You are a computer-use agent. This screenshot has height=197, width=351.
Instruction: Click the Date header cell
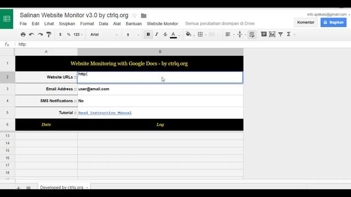coord(46,124)
